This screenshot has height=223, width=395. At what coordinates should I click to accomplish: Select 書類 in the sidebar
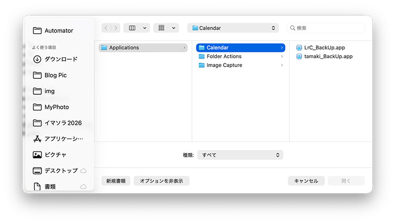coord(50,186)
